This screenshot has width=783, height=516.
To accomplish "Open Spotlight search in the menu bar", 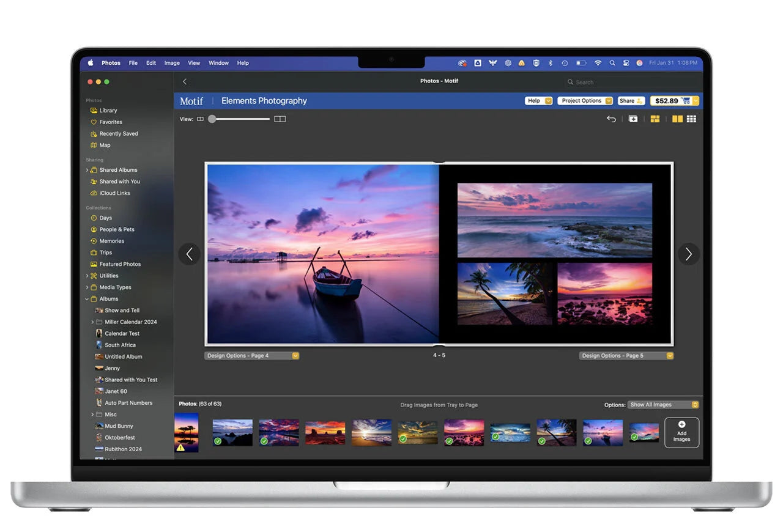I will pyautogui.click(x=612, y=63).
